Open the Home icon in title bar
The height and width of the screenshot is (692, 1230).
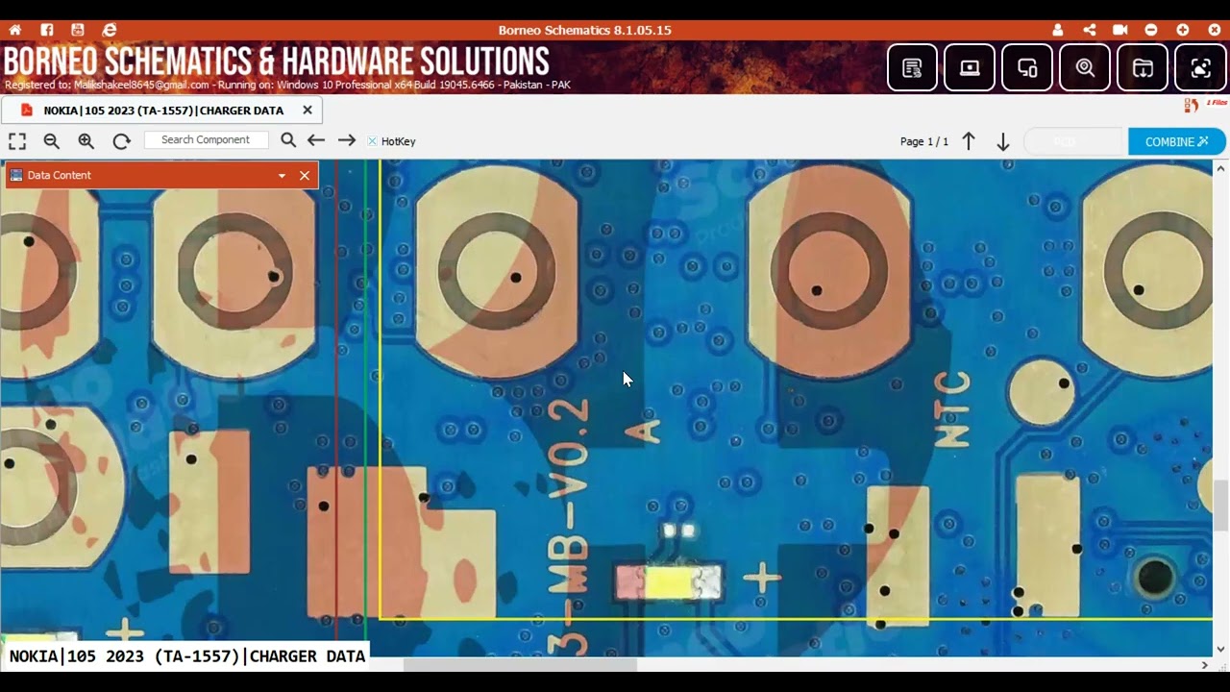coord(15,30)
